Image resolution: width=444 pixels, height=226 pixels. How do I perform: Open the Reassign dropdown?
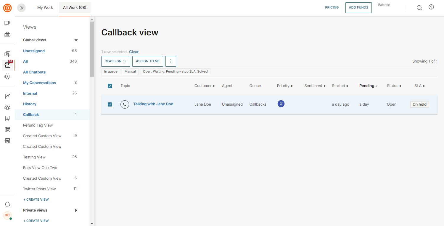(x=115, y=61)
